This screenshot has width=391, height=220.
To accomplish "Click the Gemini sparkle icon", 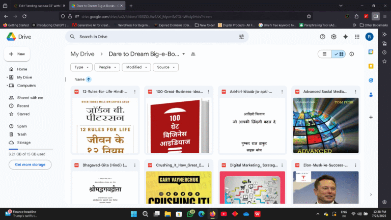I will click(345, 37).
